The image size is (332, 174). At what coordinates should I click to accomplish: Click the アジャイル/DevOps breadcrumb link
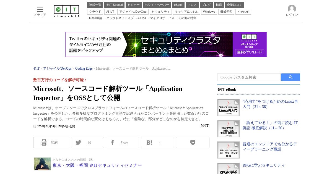(x=57, y=68)
